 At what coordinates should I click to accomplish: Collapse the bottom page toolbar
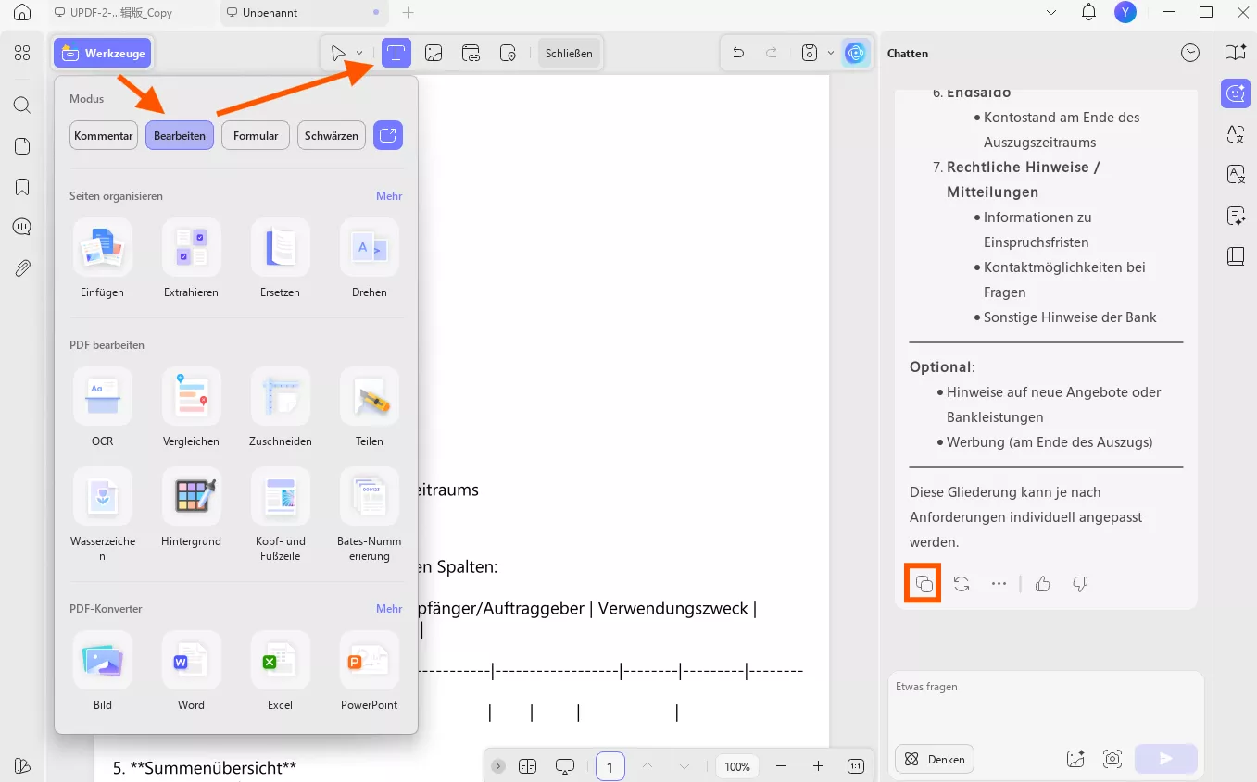click(498, 766)
